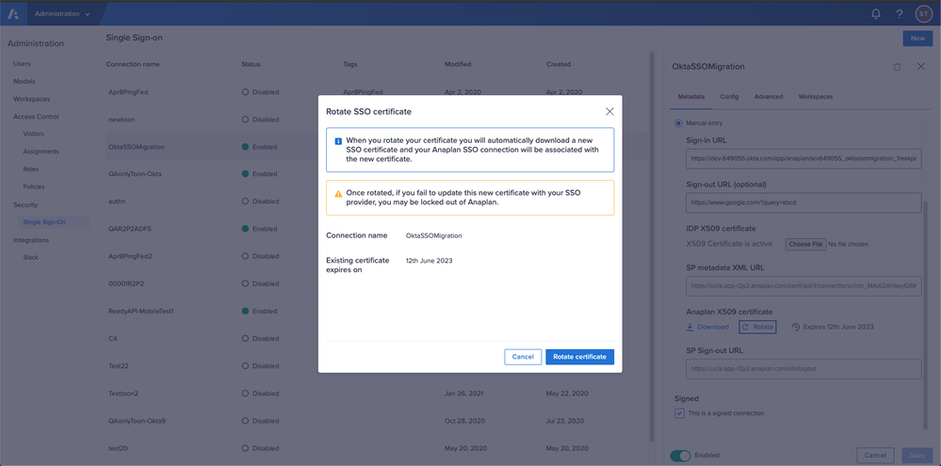The image size is (941, 466).
Task: Open the help question mark icon
Action: tap(900, 14)
